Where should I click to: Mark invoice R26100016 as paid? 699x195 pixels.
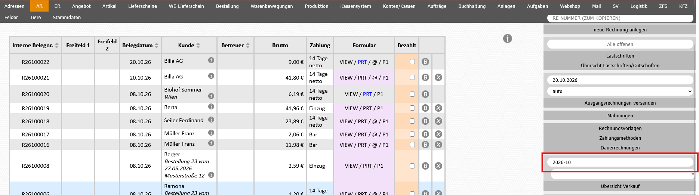point(412,145)
